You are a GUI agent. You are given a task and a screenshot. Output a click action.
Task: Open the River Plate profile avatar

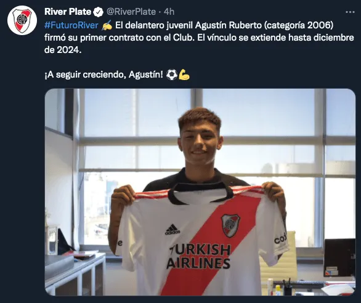click(22, 20)
